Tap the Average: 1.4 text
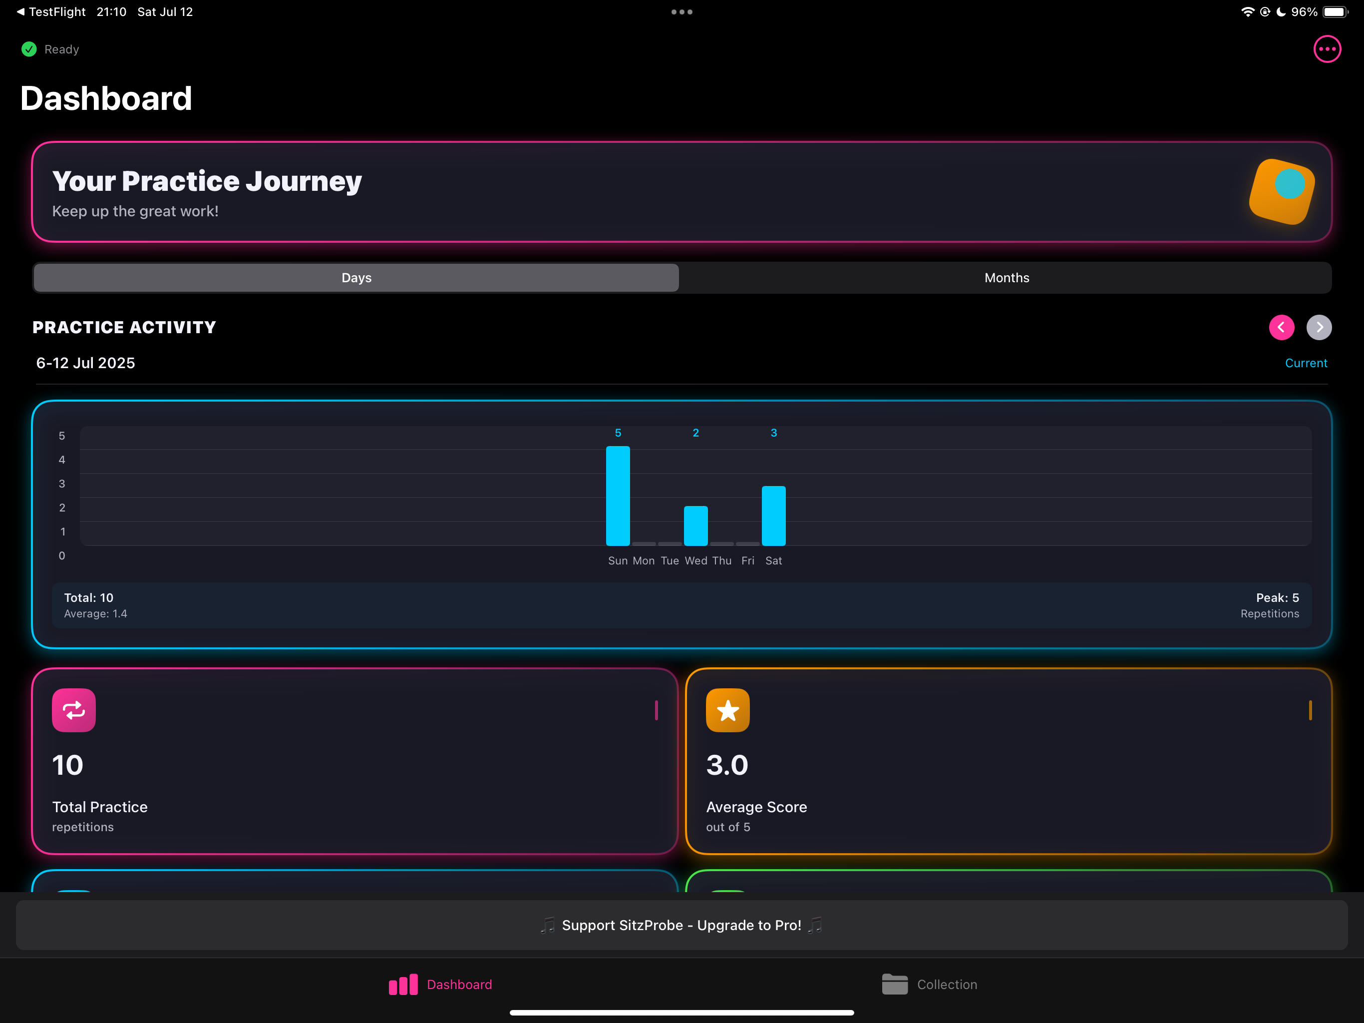This screenshot has height=1023, width=1364. (95, 614)
